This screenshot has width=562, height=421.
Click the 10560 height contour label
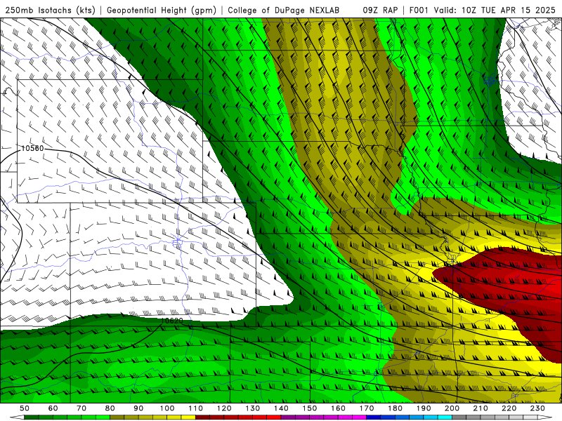(x=32, y=148)
